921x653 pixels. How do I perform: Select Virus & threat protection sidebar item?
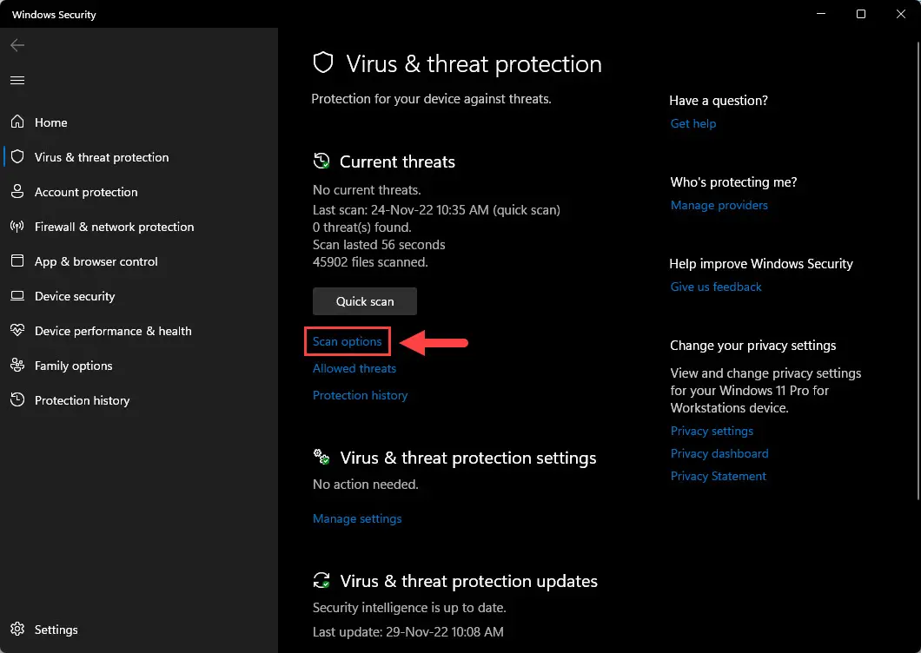click(x=102, y=157)
